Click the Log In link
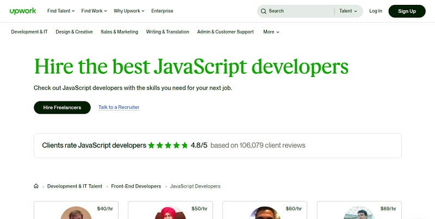This screenshot has height=219, width=435. pos(376,11)
